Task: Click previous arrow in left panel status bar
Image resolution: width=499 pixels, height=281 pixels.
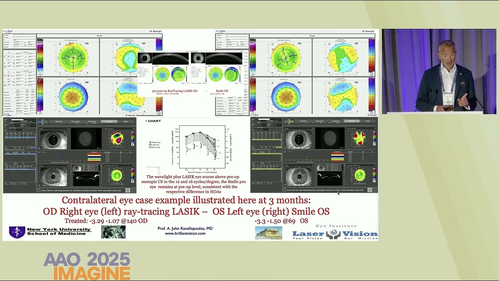Action: pyautogui.click(x=128, y=190)
